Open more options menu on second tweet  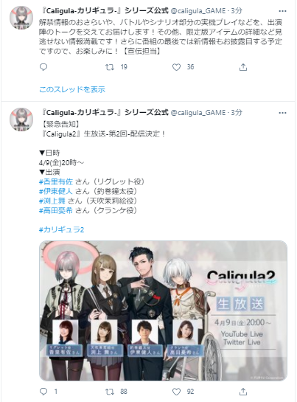282,113
